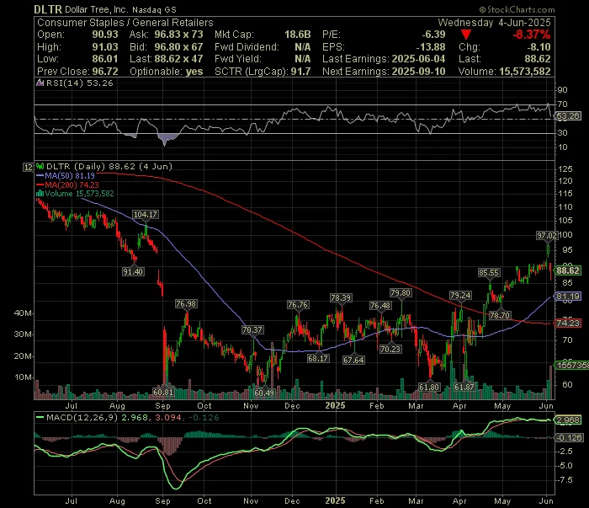Click the red down-triangle change indicator
Image resolution: width=589 pixels, height=508 pixels.
pos(466,35)
